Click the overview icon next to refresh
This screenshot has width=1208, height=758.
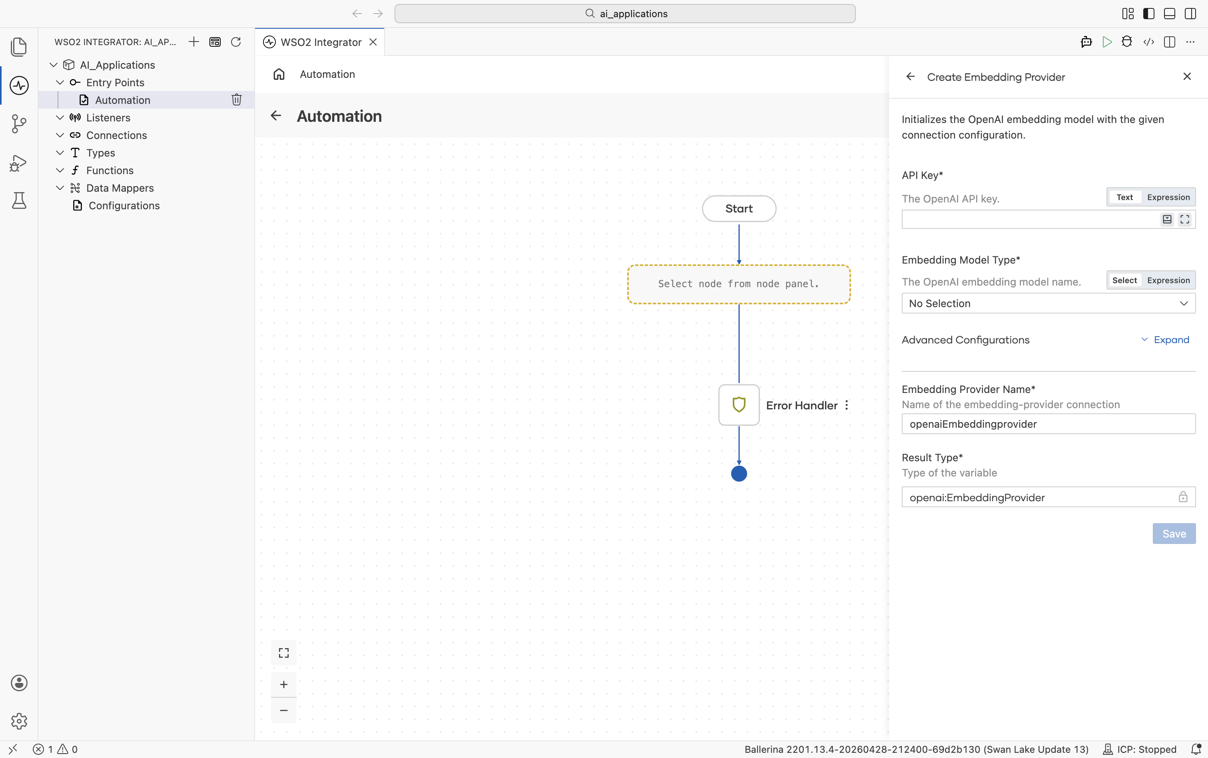pyautogui.click(x=215, y=42)
